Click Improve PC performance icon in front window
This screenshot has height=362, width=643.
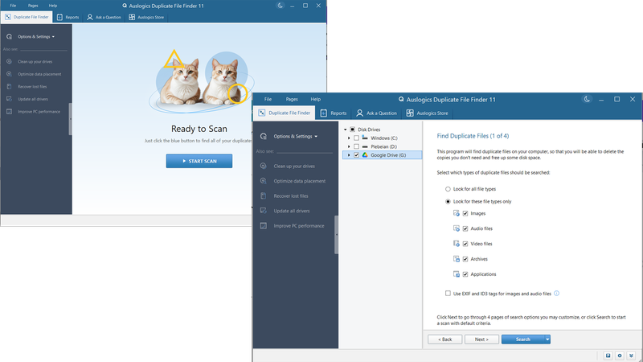point(264,226)
